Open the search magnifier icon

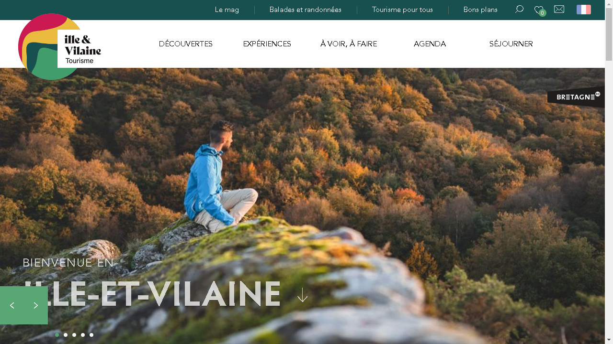[519, 10]
